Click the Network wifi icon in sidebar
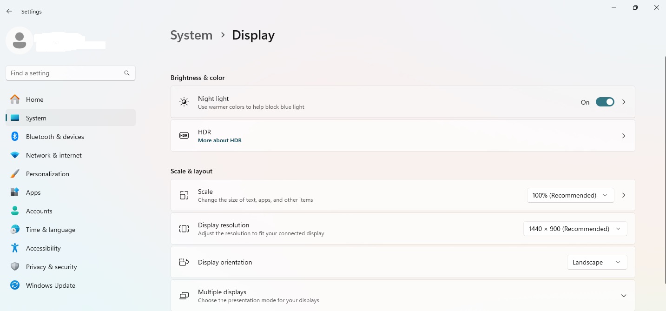This screenshot has height=311, width=666. (x=15, y=155)
